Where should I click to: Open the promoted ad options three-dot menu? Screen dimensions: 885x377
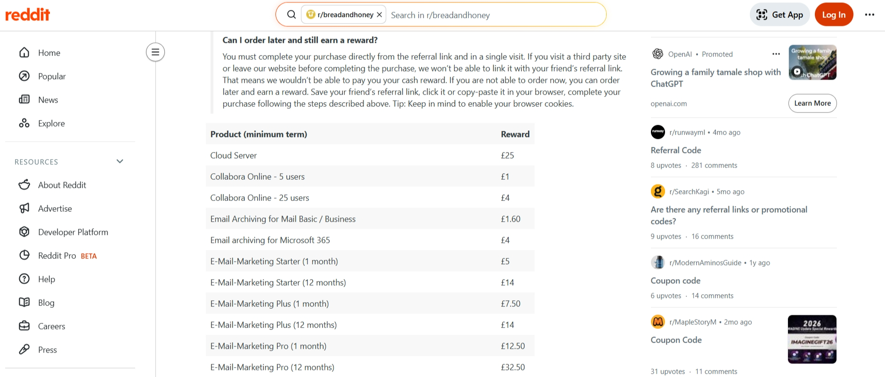[x=776, y=54]
